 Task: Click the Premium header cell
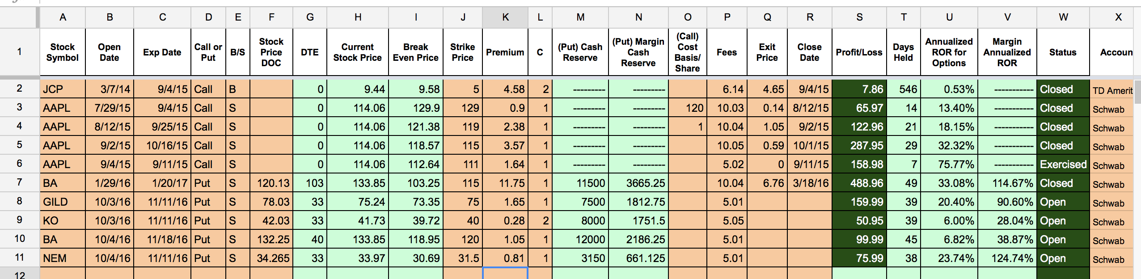tap(505, 52)
